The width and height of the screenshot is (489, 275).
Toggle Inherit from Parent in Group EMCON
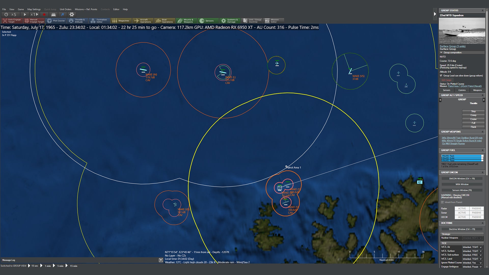coord(443,202)
